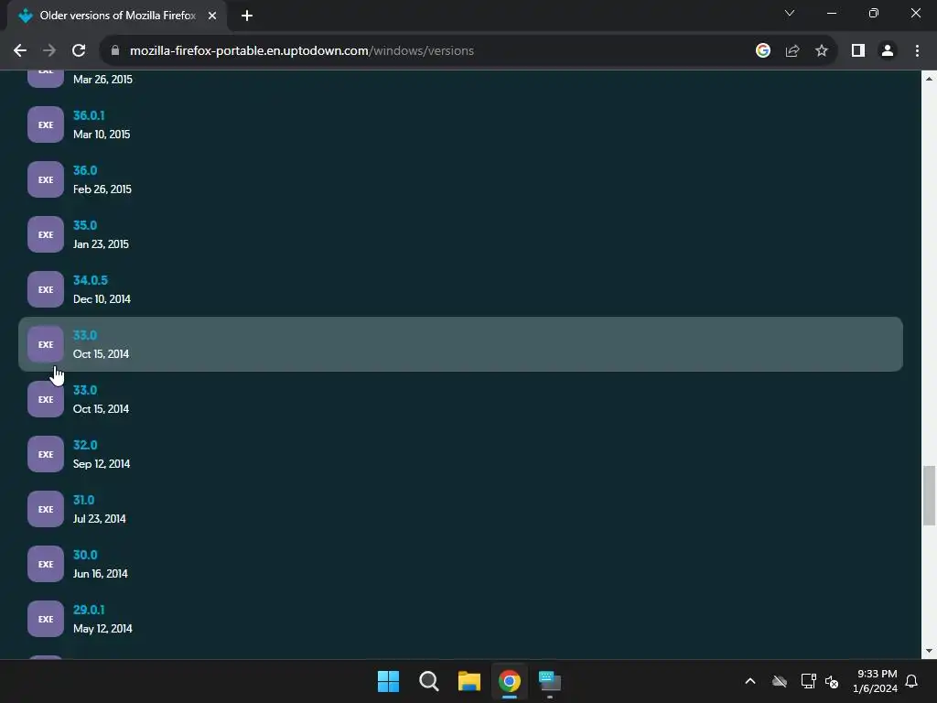Image resolution: width=937 pixels, height=703 pixels.
Task: Click the EXE icon for version 30.0
Action: point(46,564)
